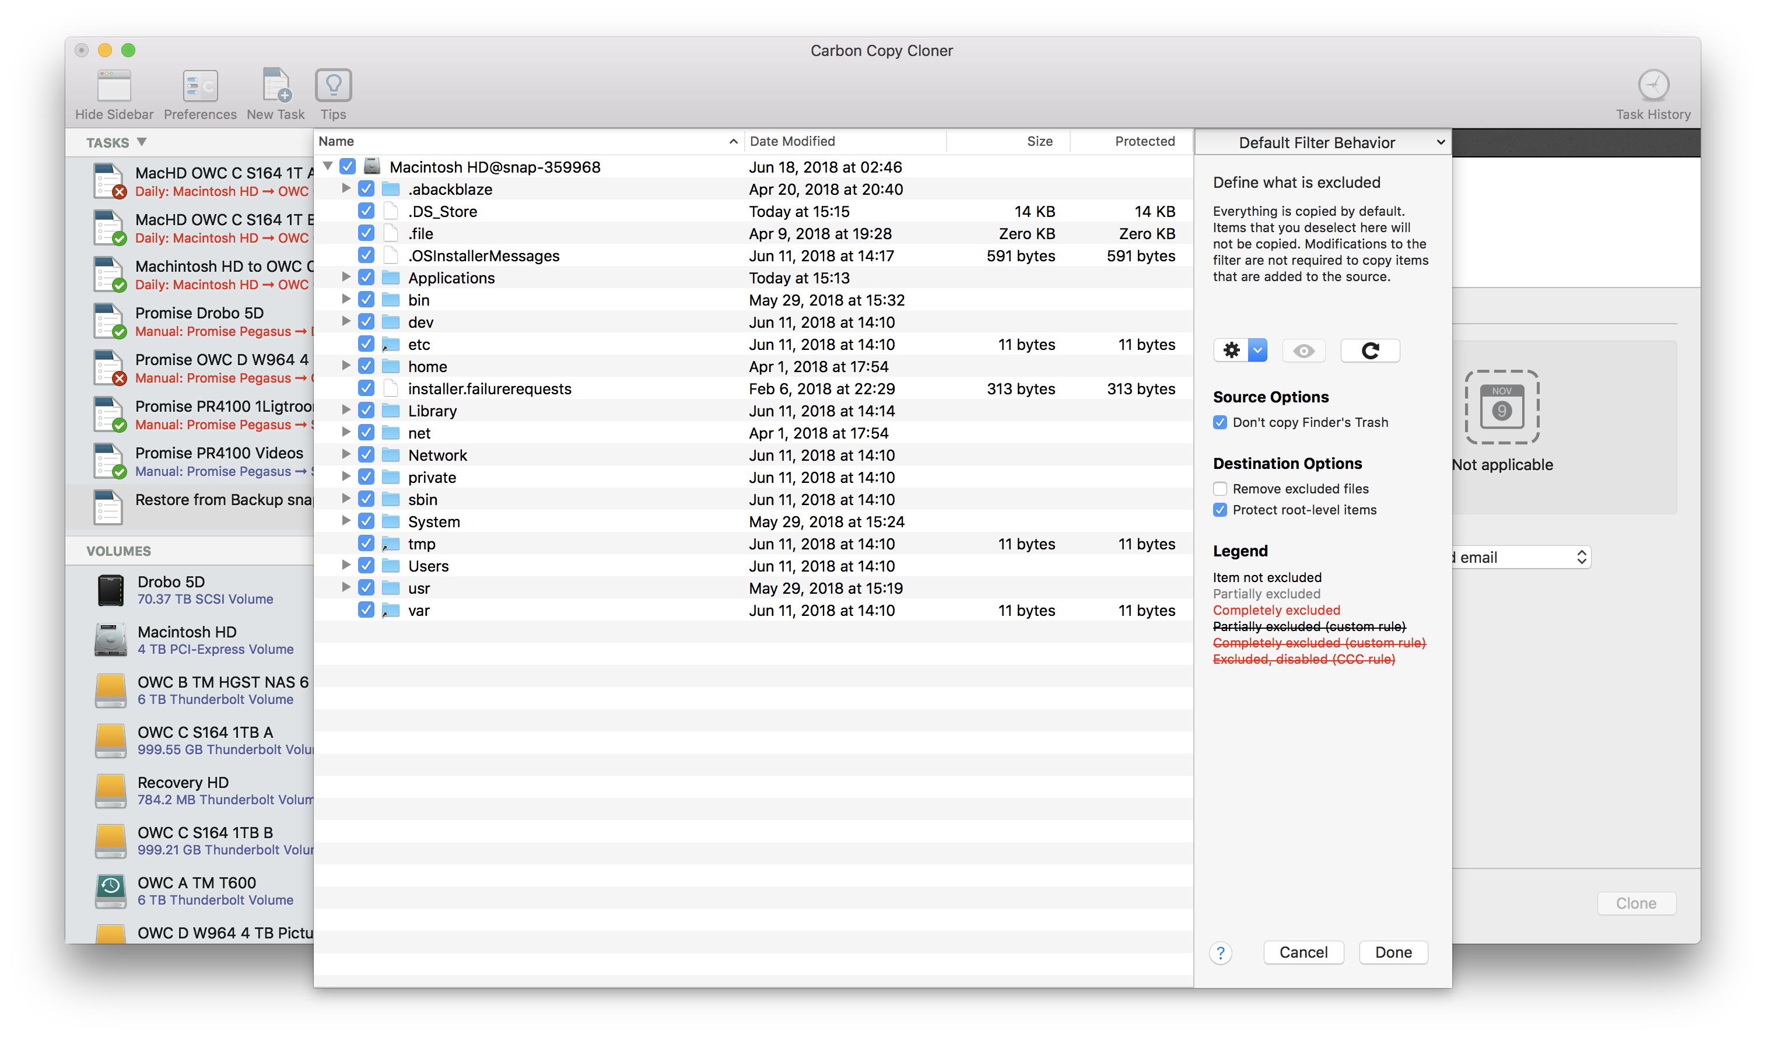1766x1037 pixels.
Task: Uncheck Protect root-level items
Action: (1220, 510)
